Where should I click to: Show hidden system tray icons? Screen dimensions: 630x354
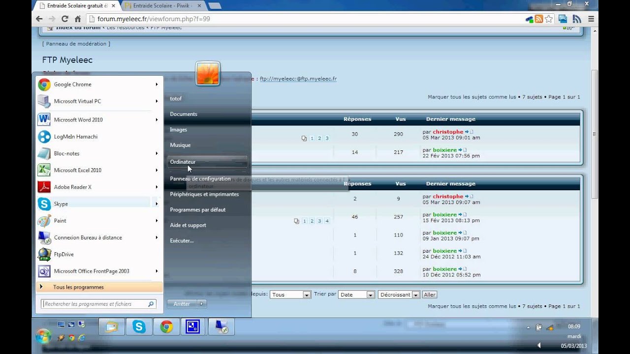point(529,327)
